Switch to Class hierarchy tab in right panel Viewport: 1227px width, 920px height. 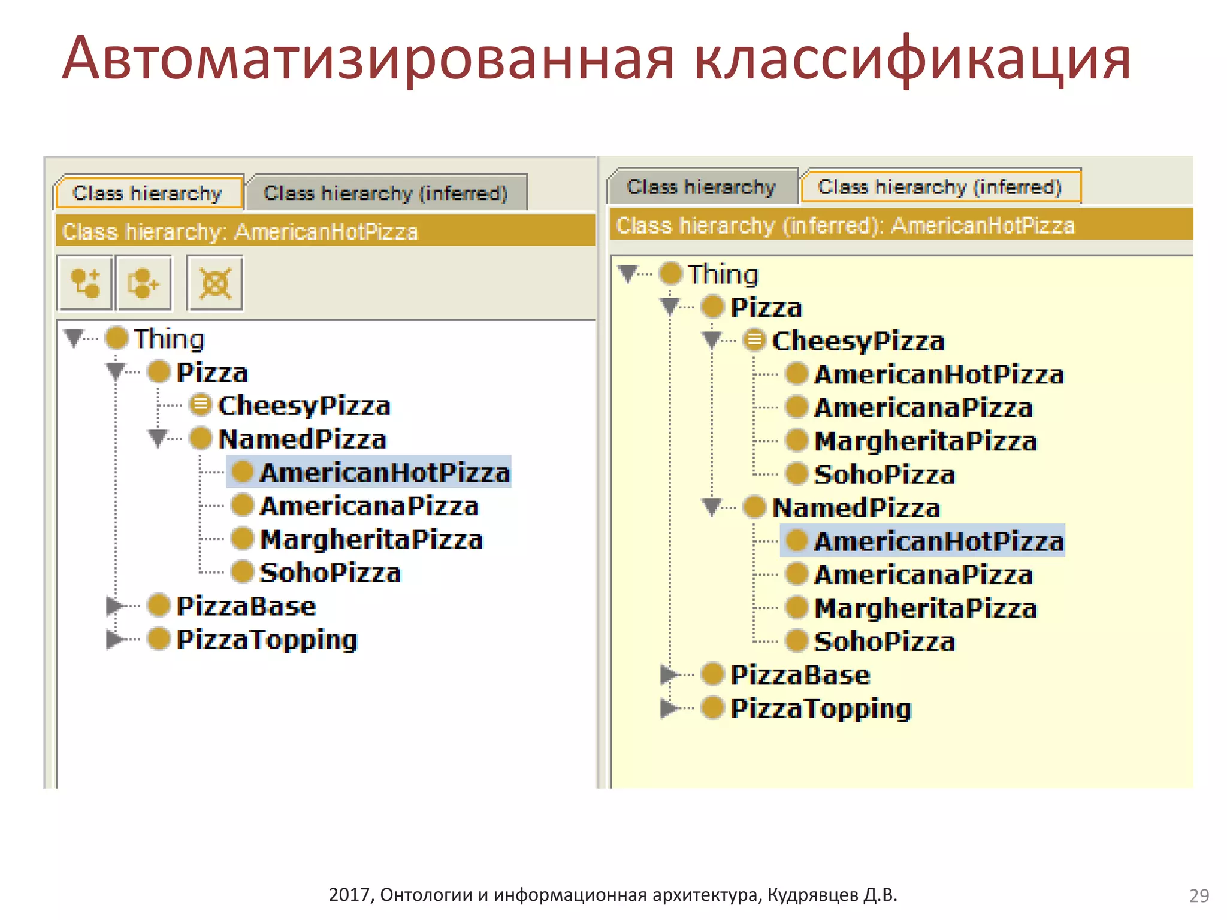coord(702,187)
